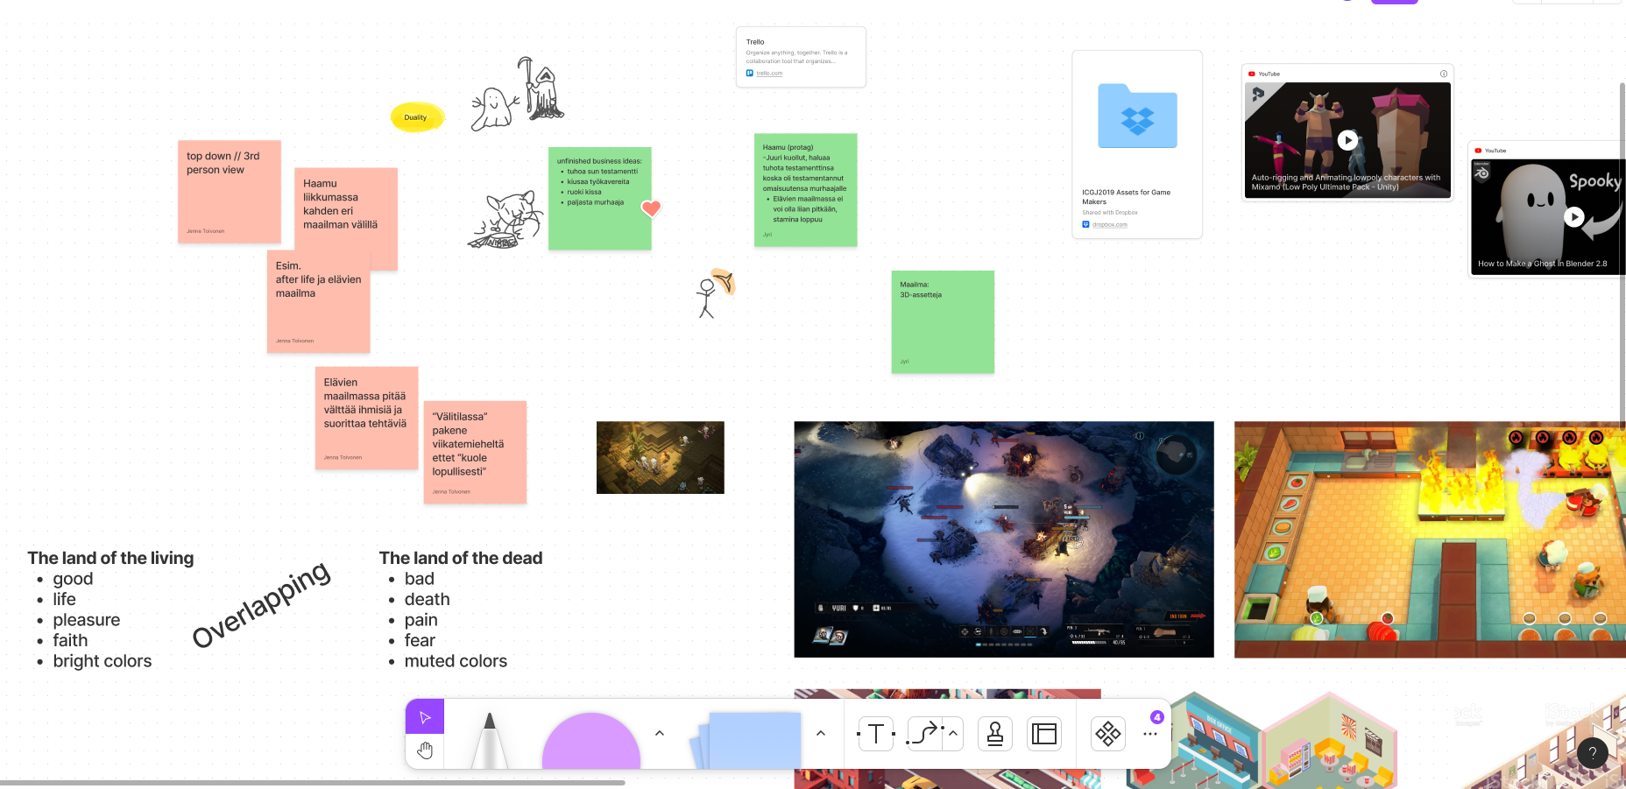Choose the purple circle shape tool
Screen dimensions: 1626x789
coord(591,741)
